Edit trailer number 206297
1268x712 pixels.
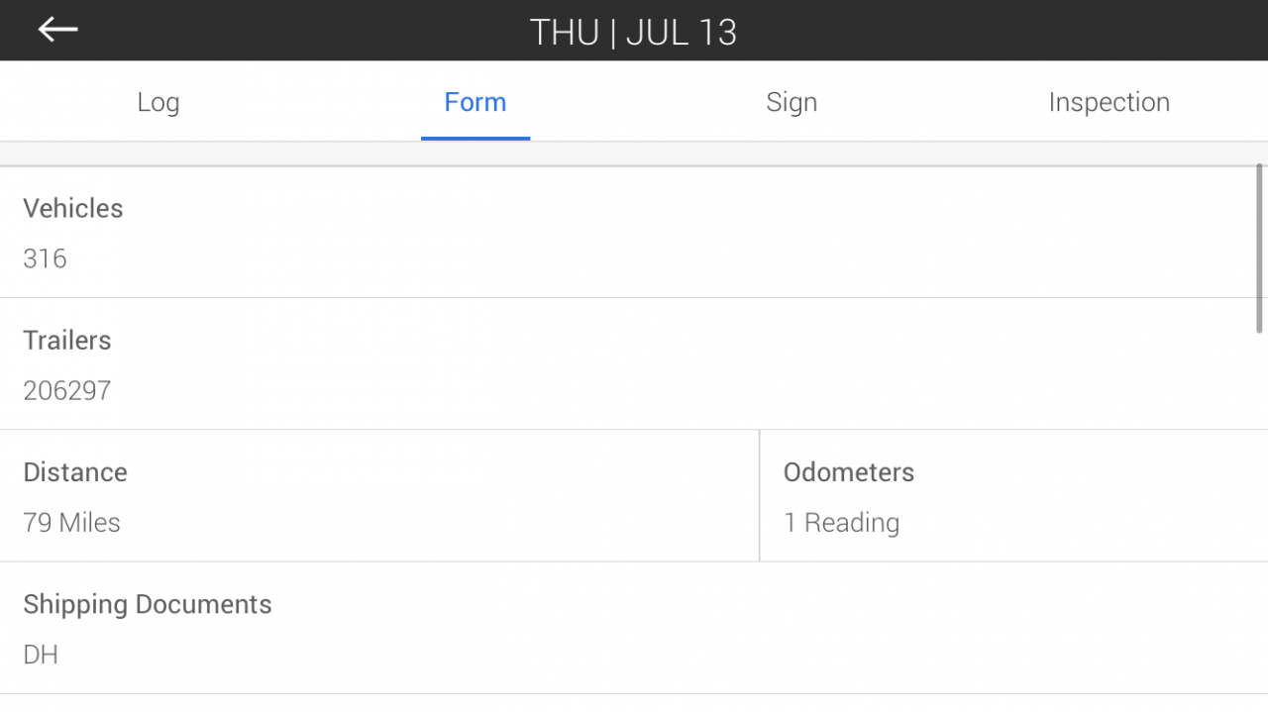click(x=67, y=390)
